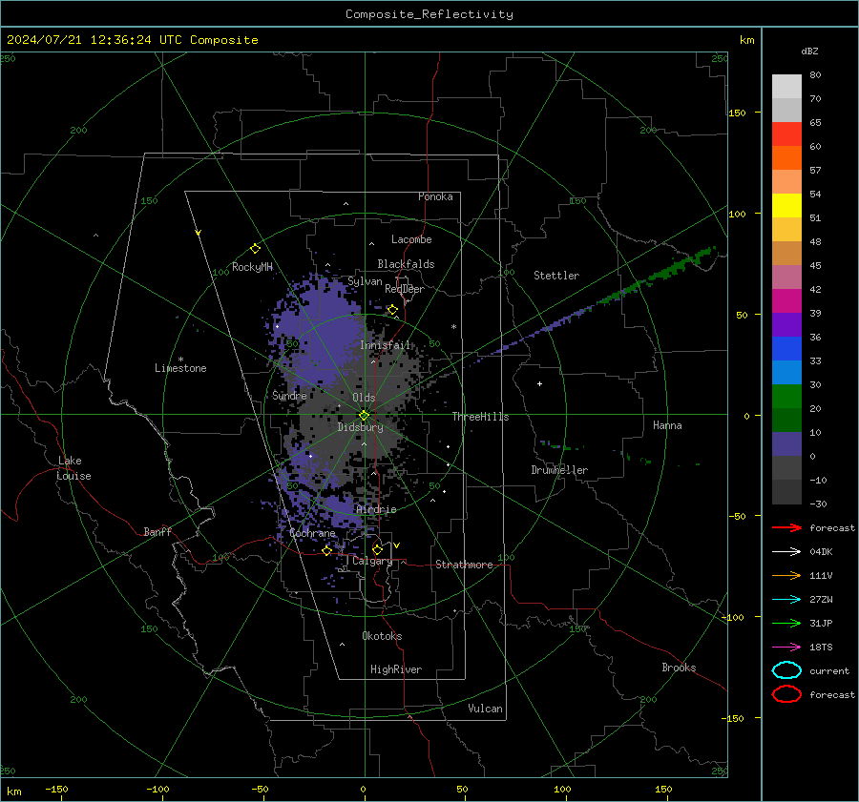Select the orange 111V arrow symbol
The image size is (859, 802).
pos(786,575)
